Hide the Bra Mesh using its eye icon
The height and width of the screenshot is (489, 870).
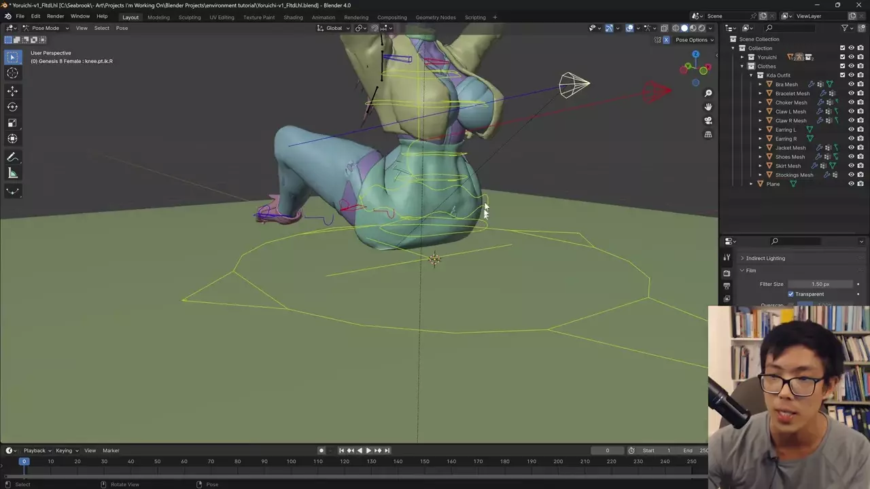pyautogui.click(x=851, y=84)
